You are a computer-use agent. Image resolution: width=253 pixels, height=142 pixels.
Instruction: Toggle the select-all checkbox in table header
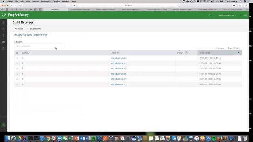pyautogui.click(x=17, y=53)
